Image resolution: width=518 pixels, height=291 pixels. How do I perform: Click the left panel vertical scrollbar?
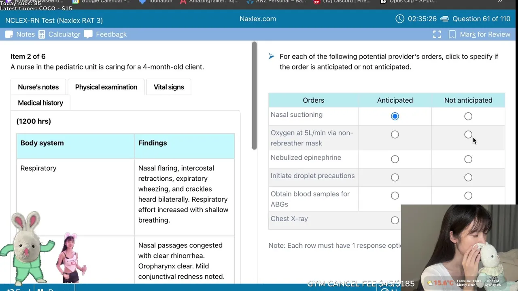pyautogui.click(x=254, y=96)
